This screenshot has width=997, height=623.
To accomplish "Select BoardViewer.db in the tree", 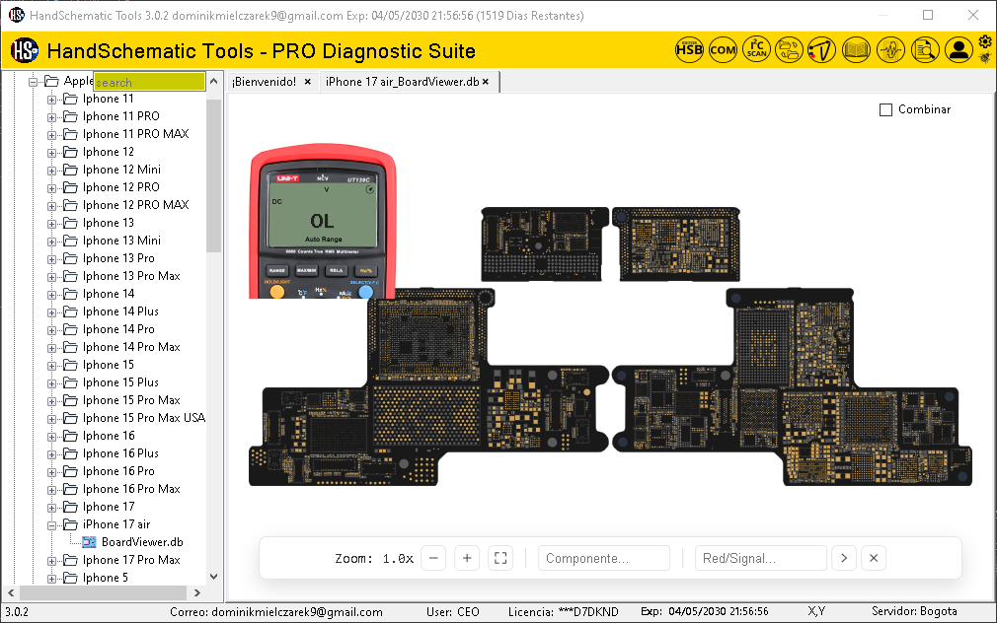I will click(142, 542).
